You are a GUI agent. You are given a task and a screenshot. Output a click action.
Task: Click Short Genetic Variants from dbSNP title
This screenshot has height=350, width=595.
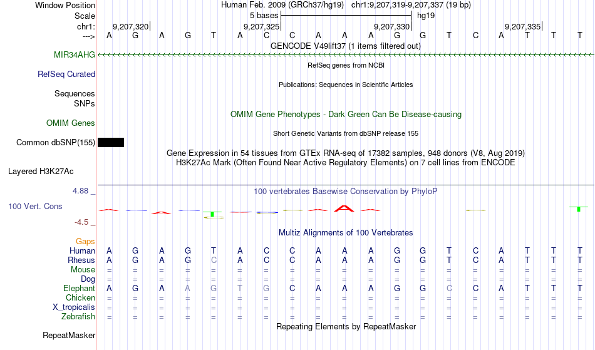[x=346, y=133]
